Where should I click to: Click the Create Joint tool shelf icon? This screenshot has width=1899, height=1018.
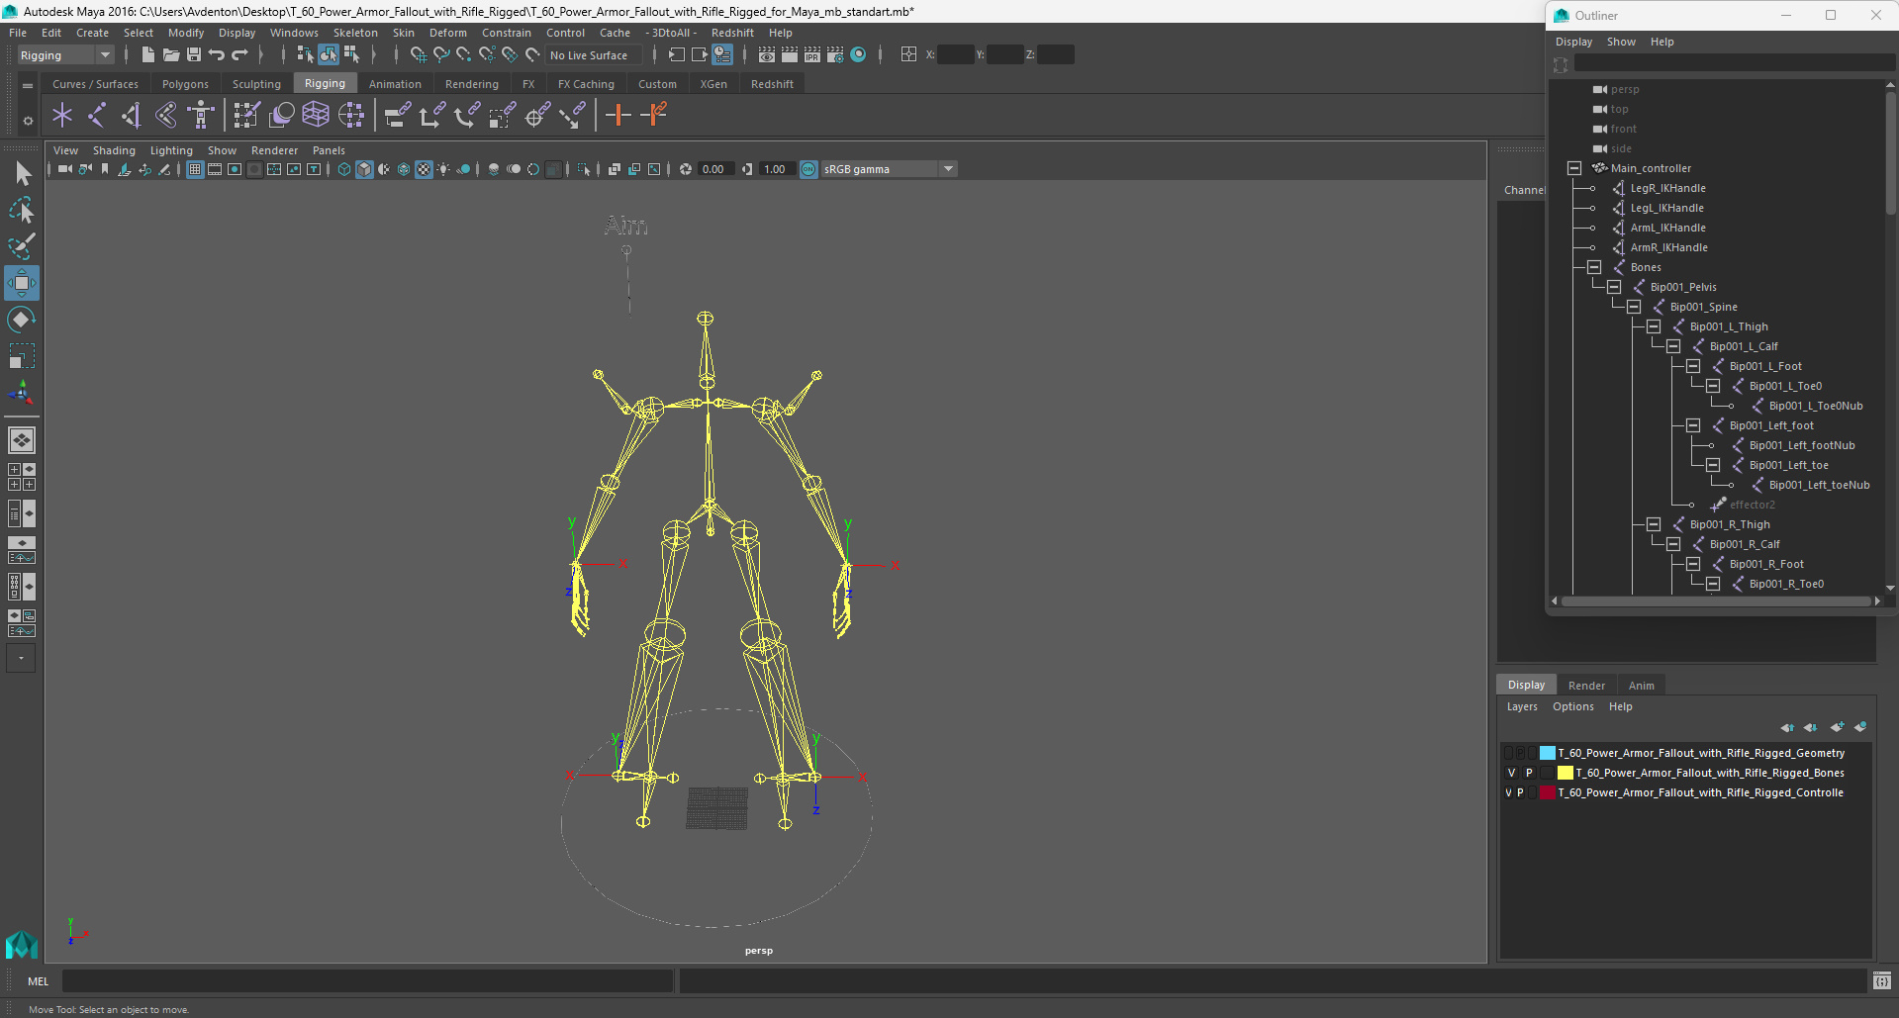[x=97, y=116]
